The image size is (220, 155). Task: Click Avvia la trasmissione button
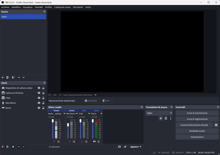pyautogui.click(x=197, y=113)
